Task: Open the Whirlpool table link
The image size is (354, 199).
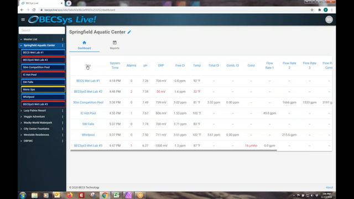Action: (x=88, y=135)
